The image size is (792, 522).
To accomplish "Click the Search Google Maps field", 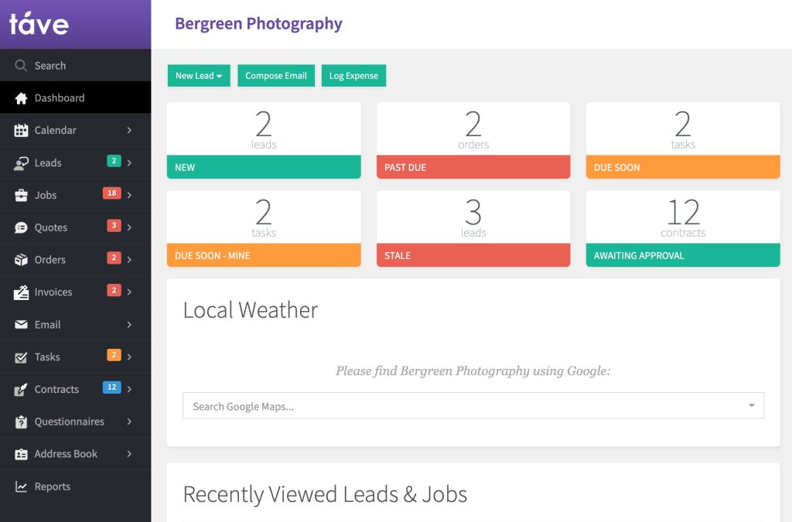I will (x=473, y=405).
